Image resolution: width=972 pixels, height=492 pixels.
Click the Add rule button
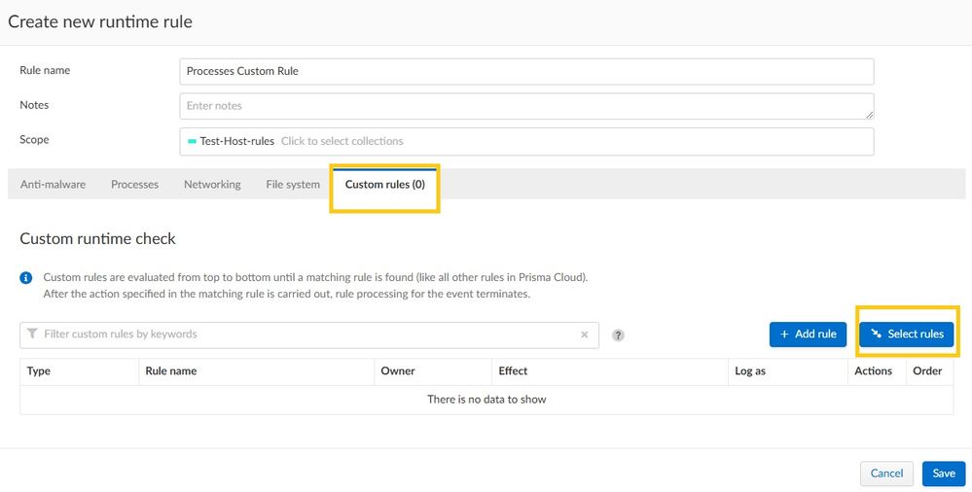pyautogui.click(x=808, y=334)
